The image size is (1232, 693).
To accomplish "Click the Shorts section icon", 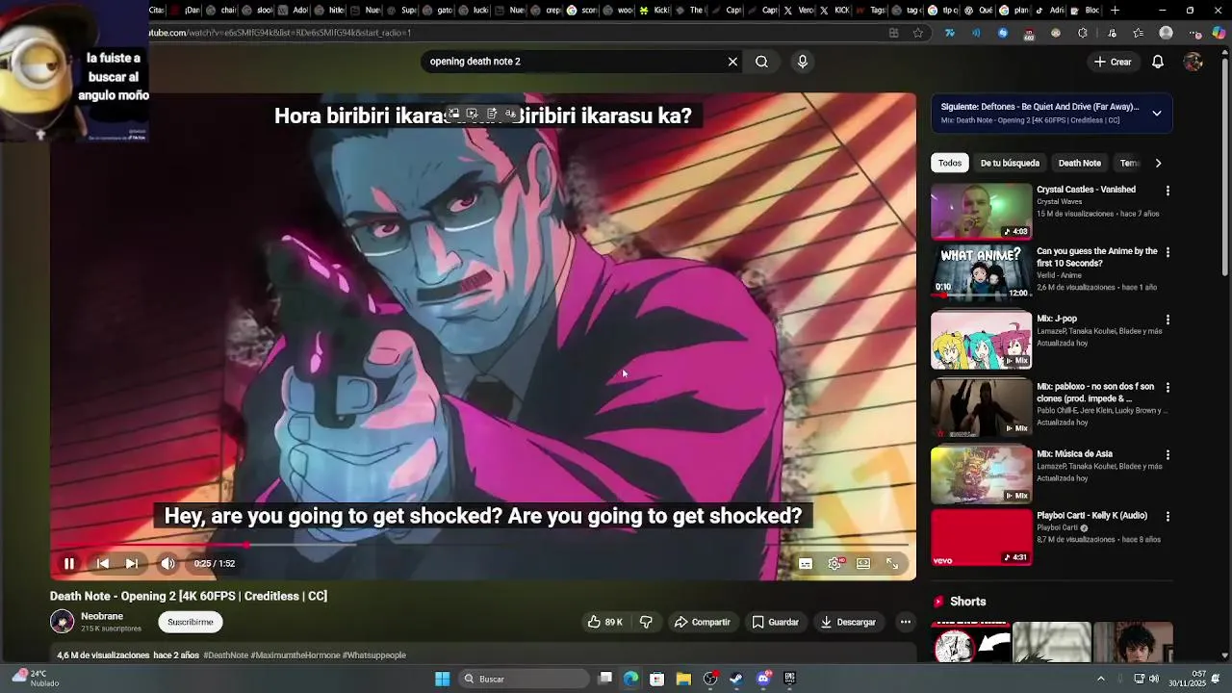I will point(938,602).
